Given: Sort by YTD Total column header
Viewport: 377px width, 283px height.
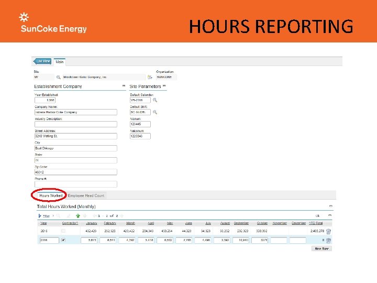Looking at the screenshot, I should 316,223.
